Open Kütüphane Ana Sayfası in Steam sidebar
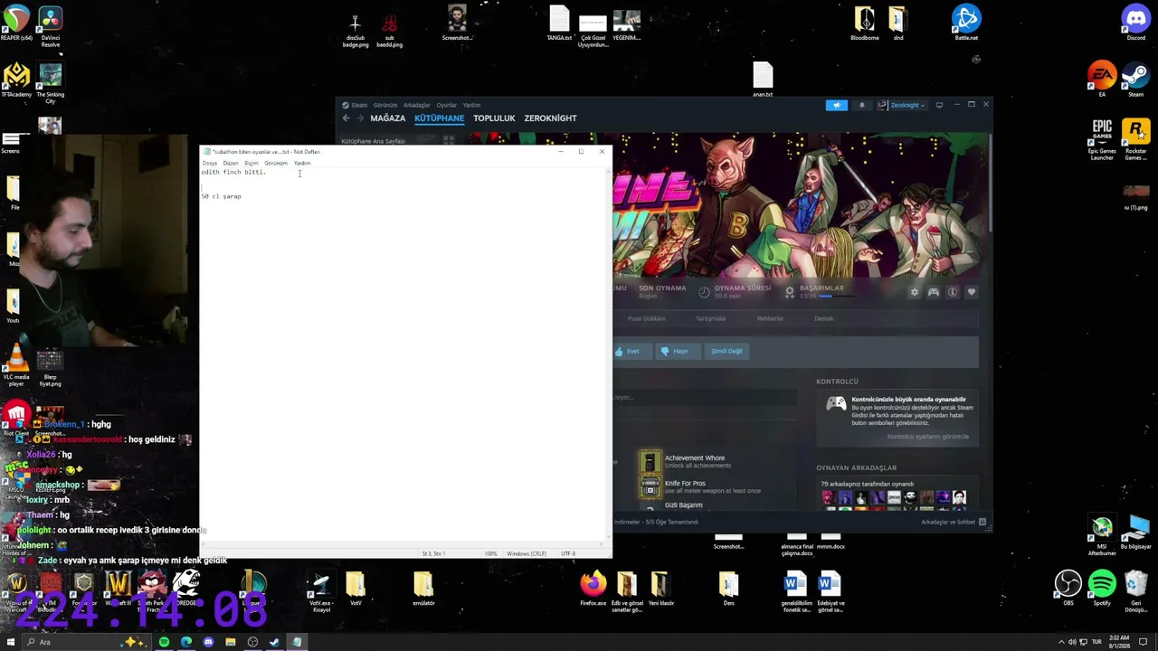1158x651 pixels. pyautogui.click(x=373, y=141)
